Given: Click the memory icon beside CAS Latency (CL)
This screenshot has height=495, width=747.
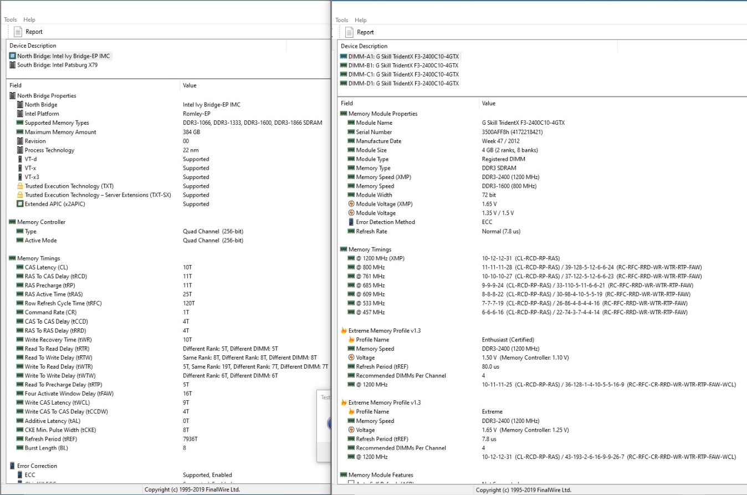Looking at the screenshot, I should [21, 267].
